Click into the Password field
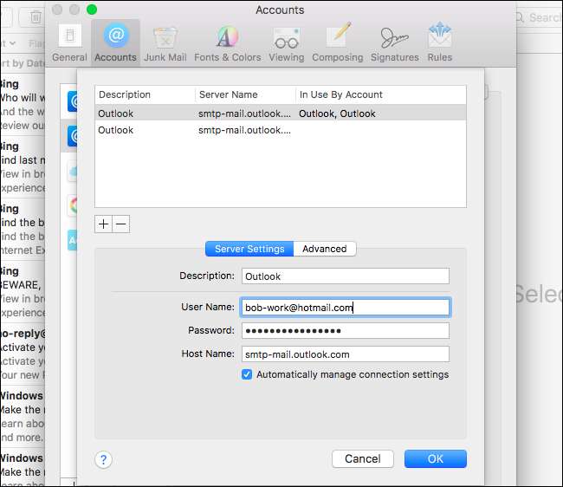 pyautogui.click(x=346, y=330)
